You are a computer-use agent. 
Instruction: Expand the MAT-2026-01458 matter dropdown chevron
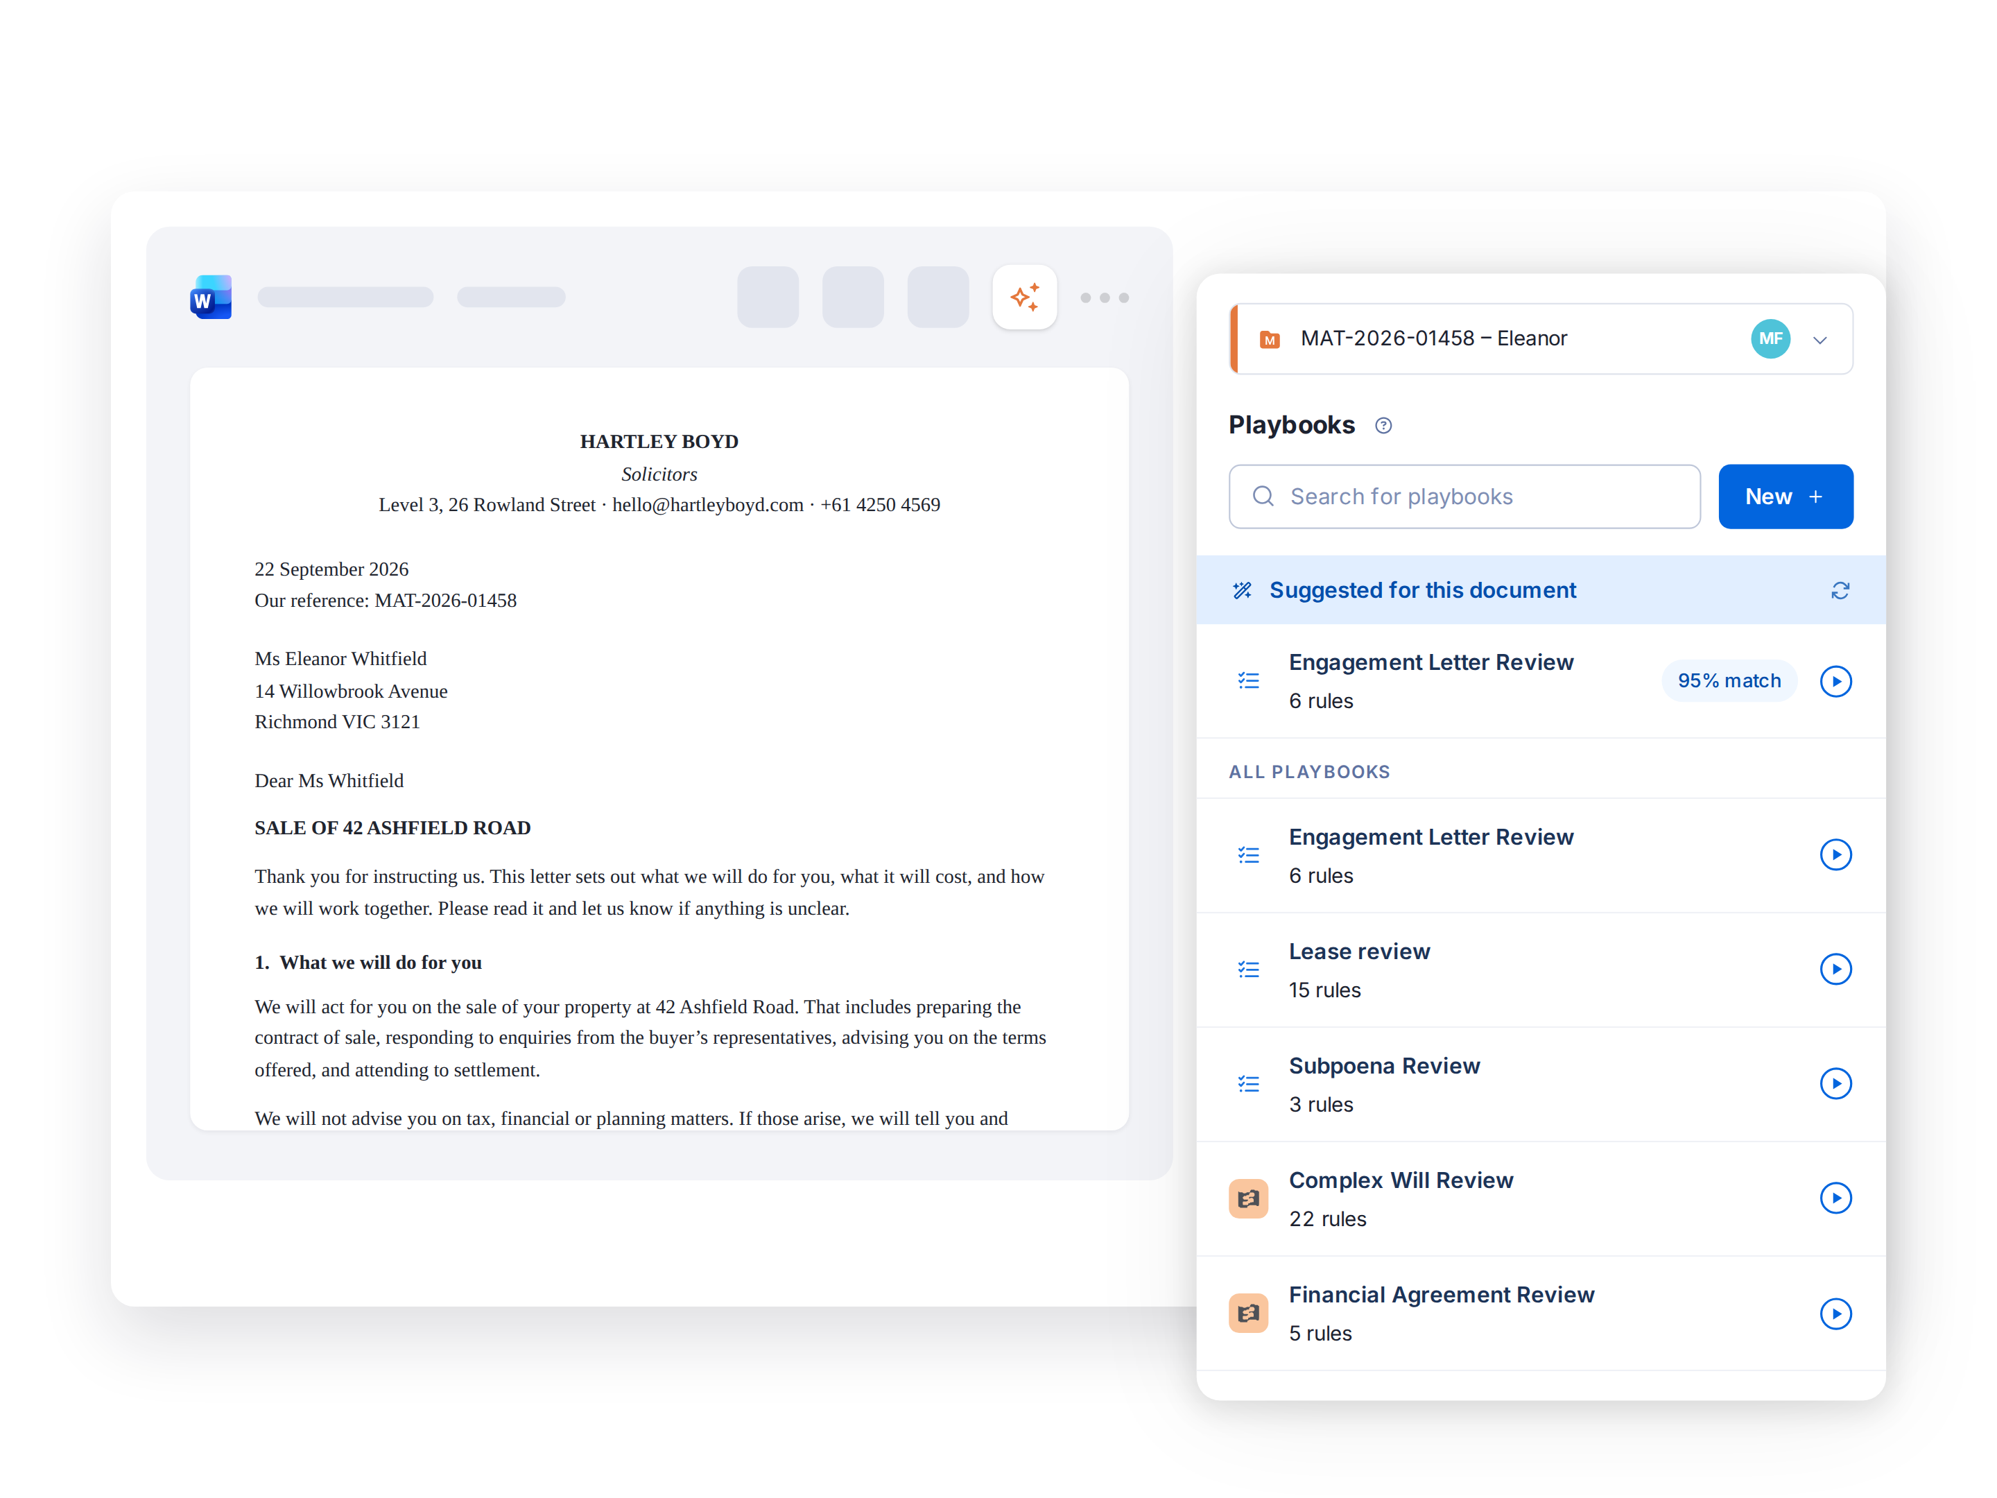tap(1820, 340)
